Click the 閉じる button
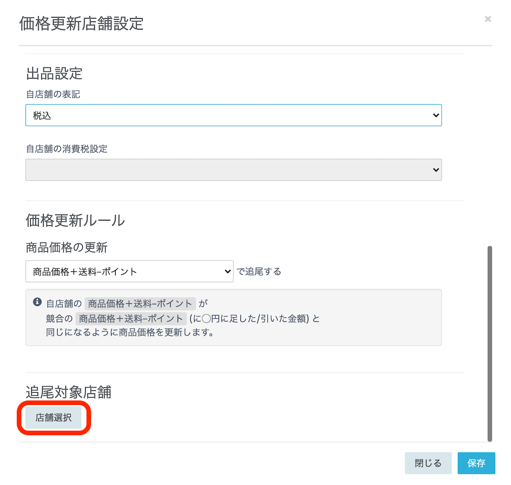This screenshot has width=511, height=485. (428, 463)
